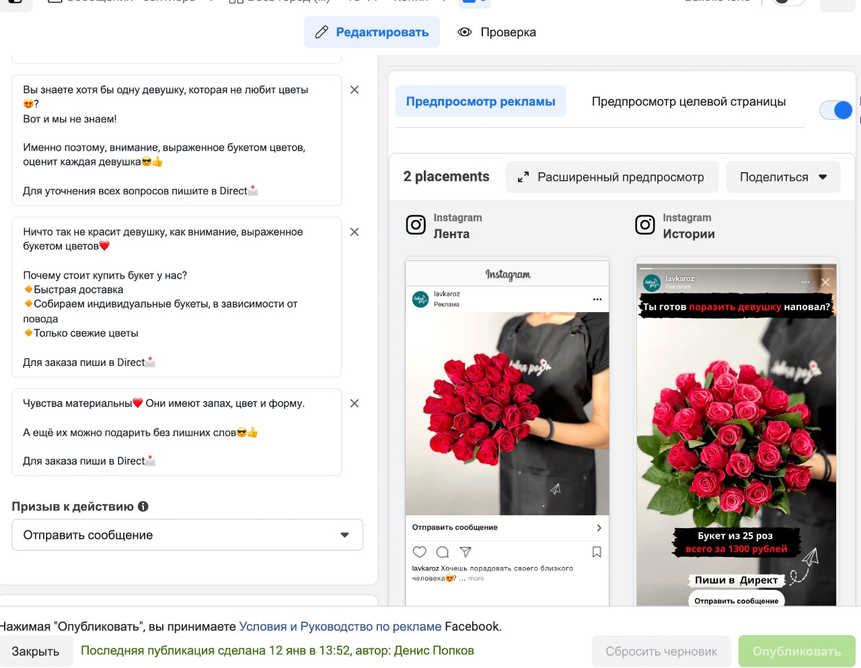Click the "2 placements" heading

tap(446, 177)
